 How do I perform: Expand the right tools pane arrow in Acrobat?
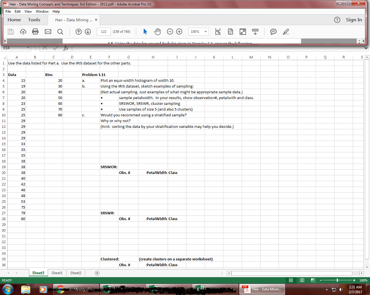363,41
